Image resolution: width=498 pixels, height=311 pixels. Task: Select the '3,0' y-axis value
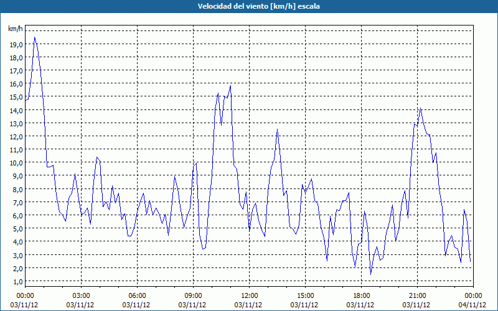coord(18,255)
